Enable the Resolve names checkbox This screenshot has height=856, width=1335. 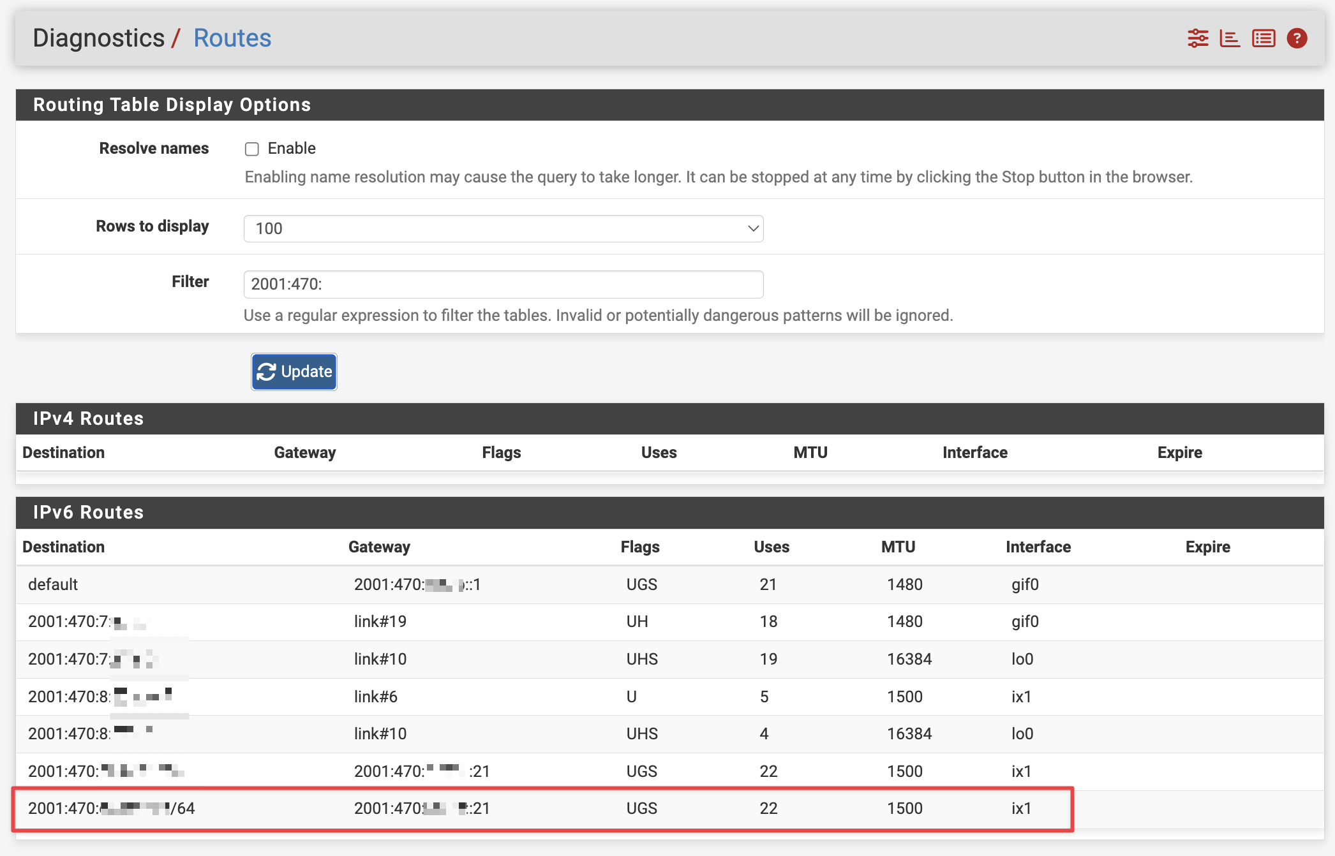click(x=252, y=149)
